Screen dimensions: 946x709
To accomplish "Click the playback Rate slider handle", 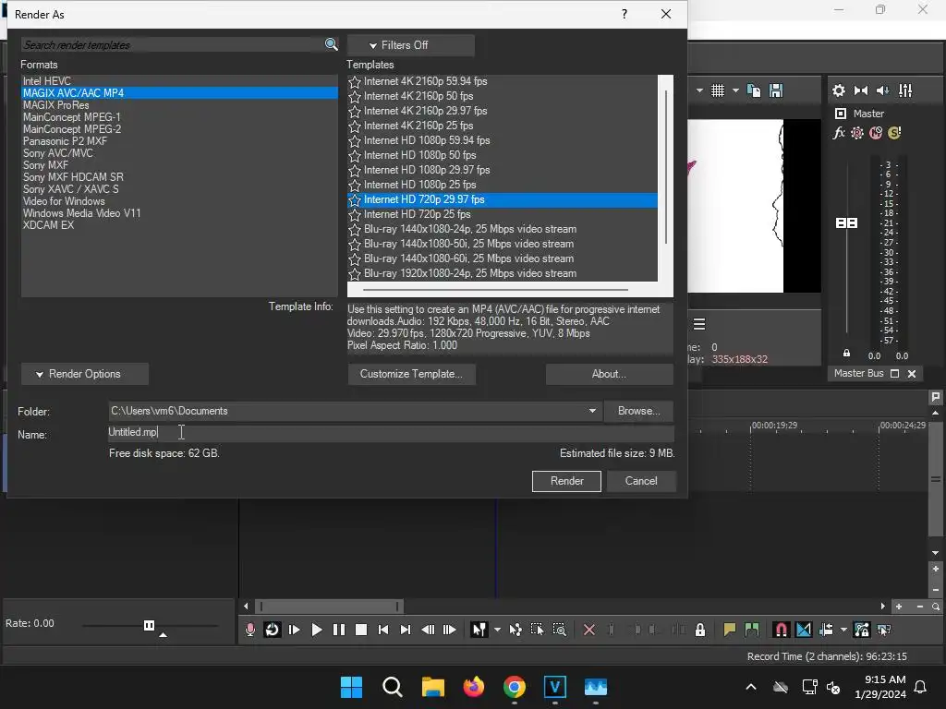I will click(x=149, y=625).
